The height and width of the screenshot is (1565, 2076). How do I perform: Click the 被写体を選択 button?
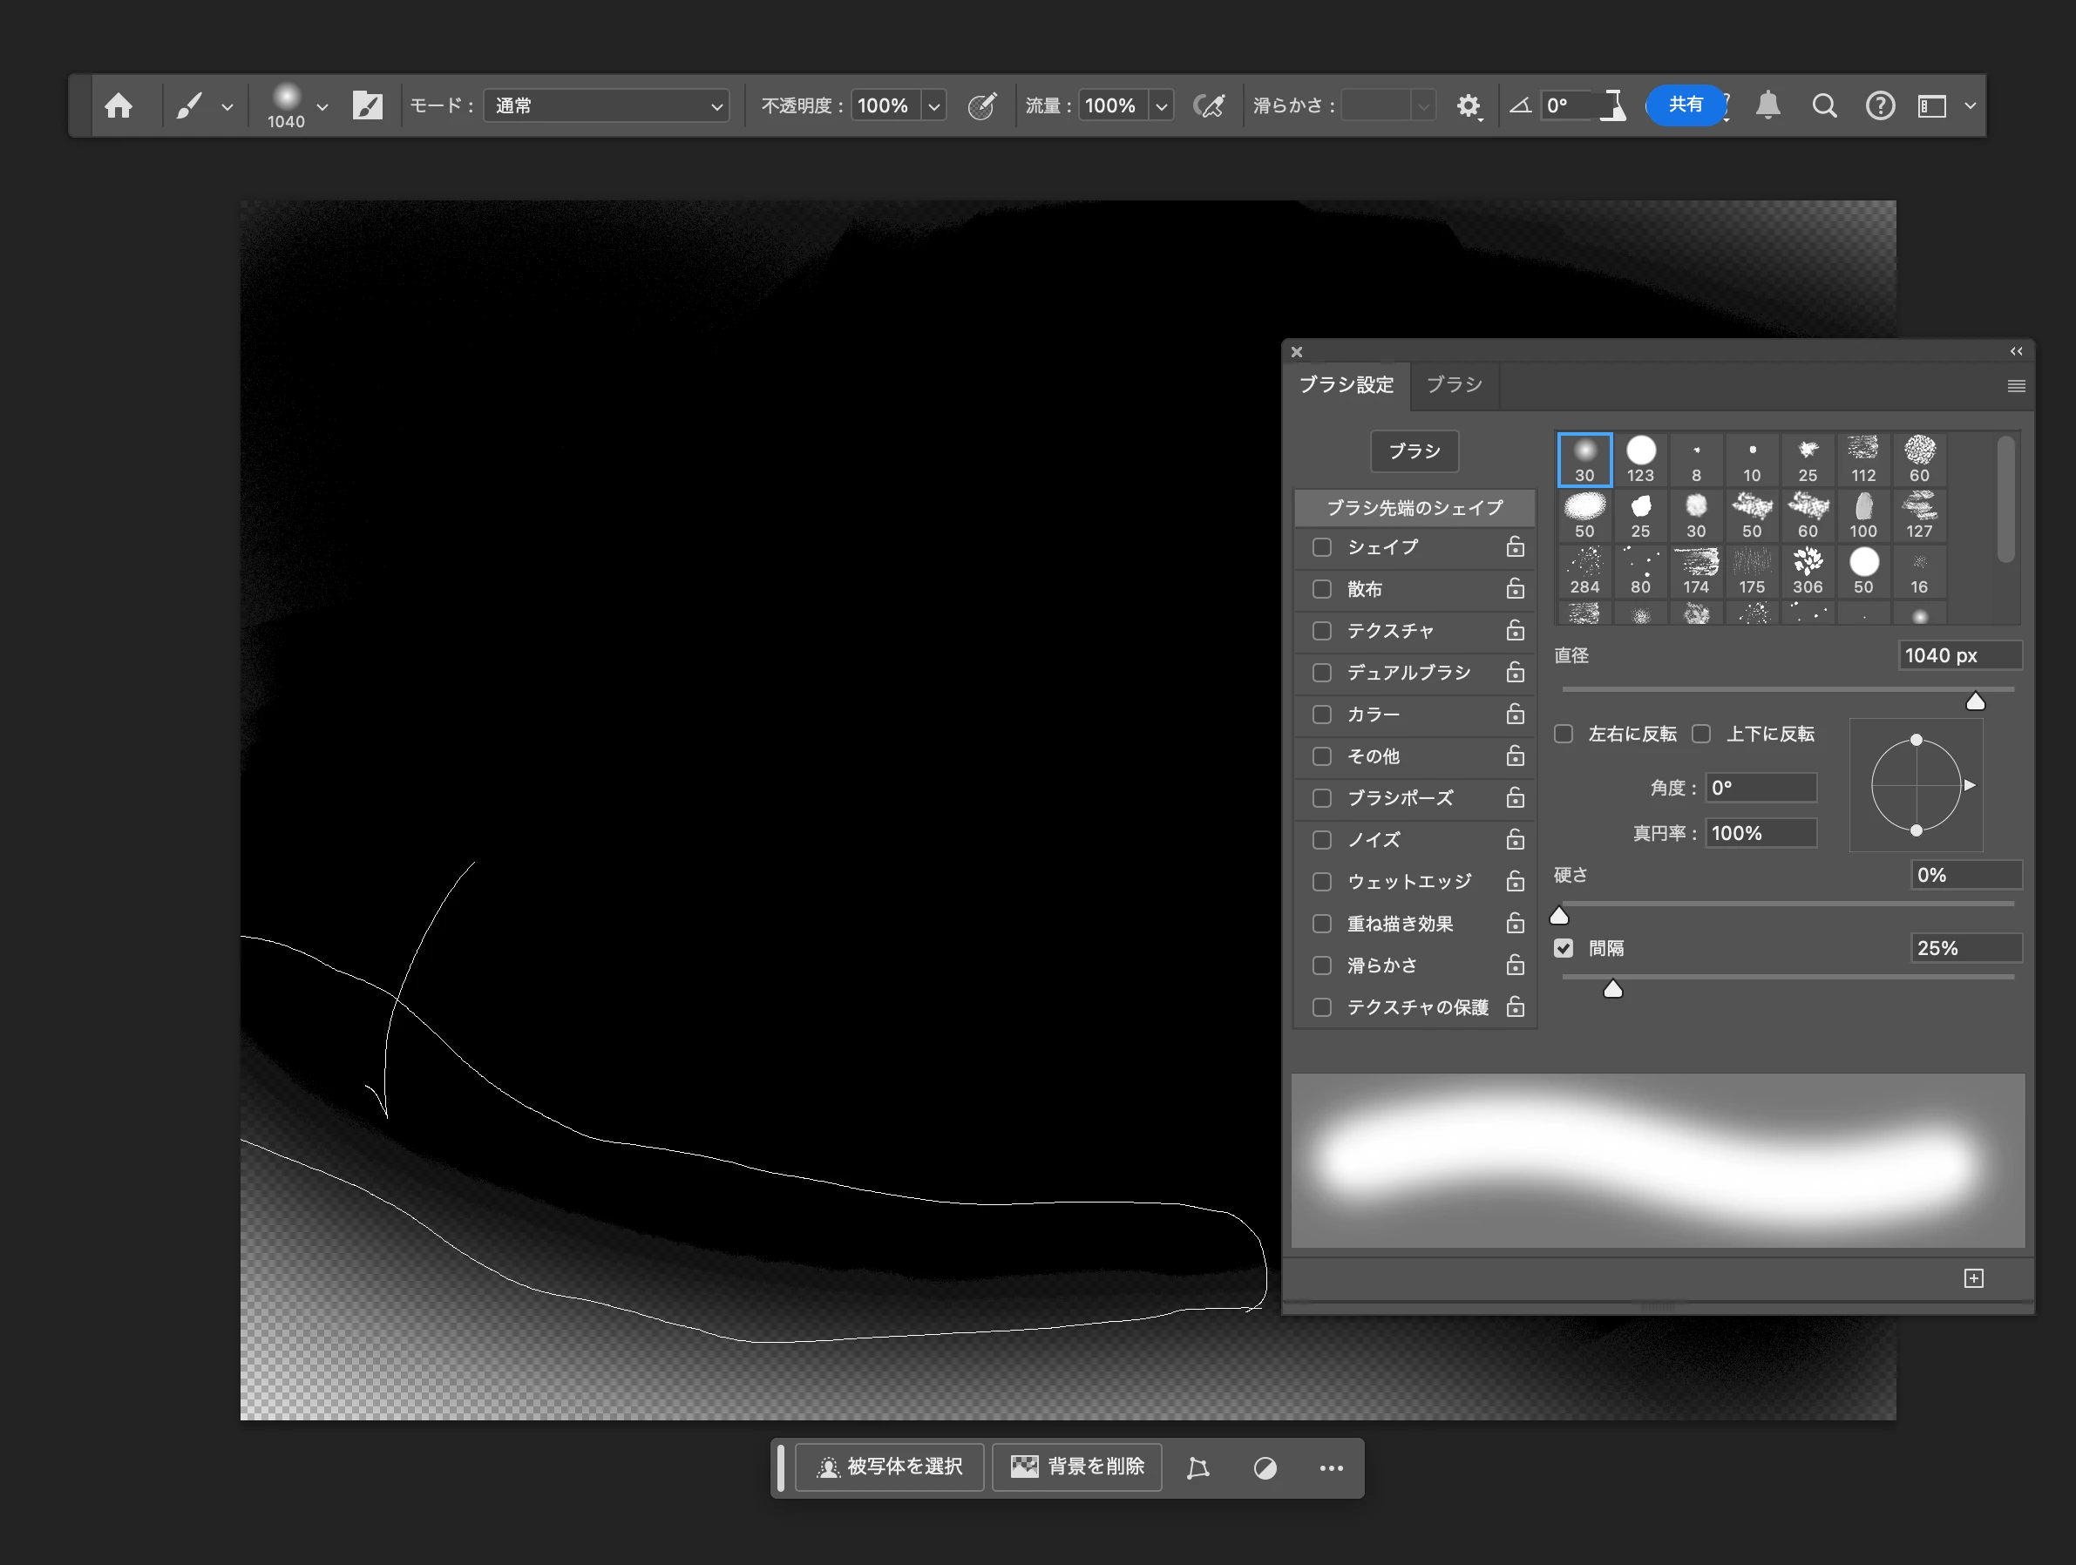[x=889, y=1467]
